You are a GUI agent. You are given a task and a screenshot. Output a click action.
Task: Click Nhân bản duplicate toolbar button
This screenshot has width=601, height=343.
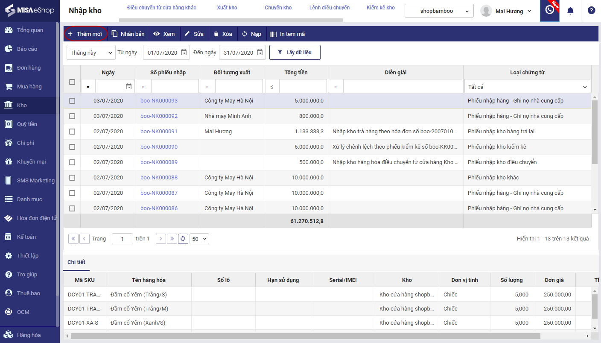click(128, 34)
